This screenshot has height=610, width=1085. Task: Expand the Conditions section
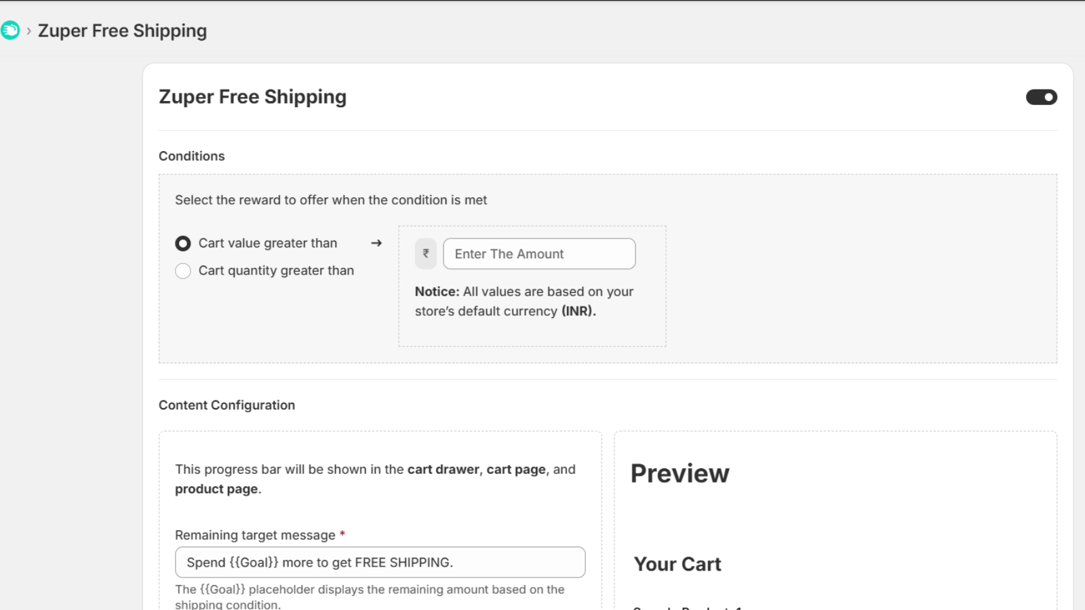pyautogui.click(x=192, y=156)
